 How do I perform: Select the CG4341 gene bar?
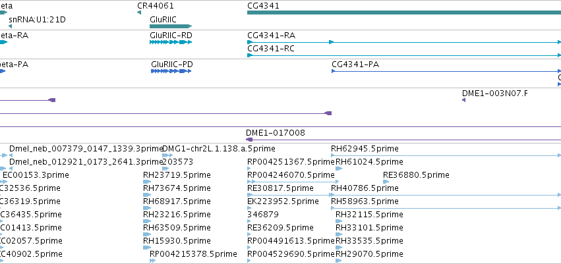point(404,13)
